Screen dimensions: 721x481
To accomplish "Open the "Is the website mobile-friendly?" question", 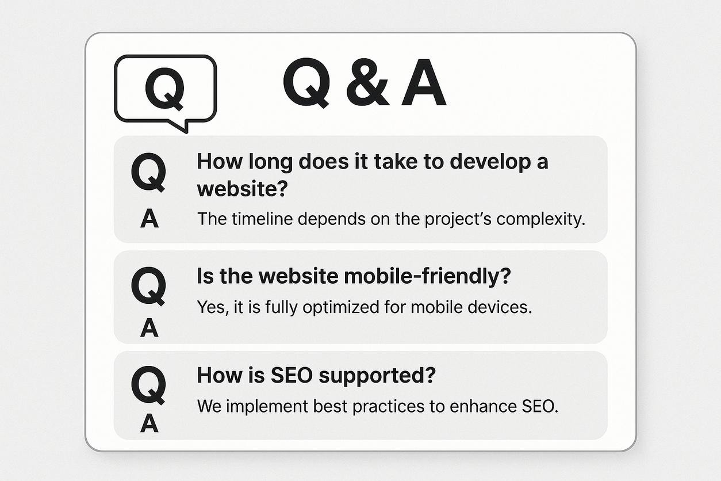I will tap(354, 277).
